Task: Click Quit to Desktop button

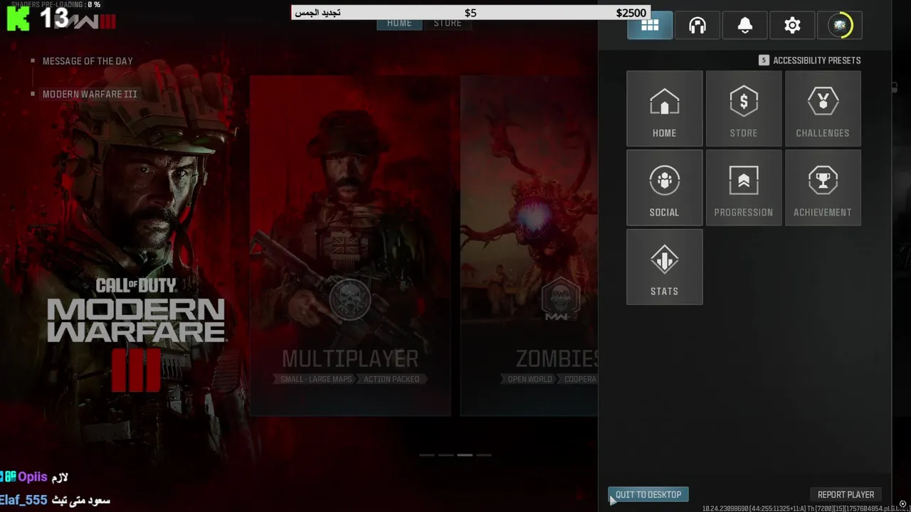Action: point(648,494)
